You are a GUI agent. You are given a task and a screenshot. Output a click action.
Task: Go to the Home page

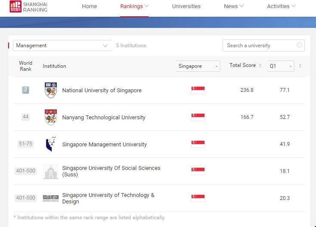pos(89,6)
